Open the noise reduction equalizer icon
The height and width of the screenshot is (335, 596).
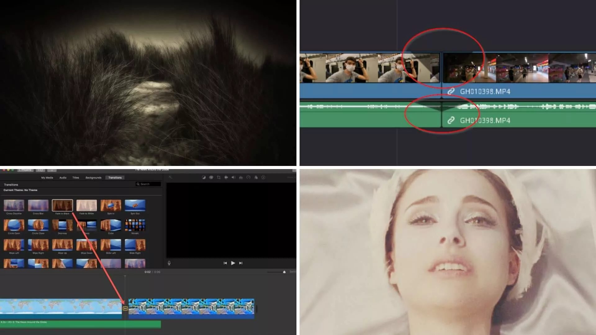point(241,177)
